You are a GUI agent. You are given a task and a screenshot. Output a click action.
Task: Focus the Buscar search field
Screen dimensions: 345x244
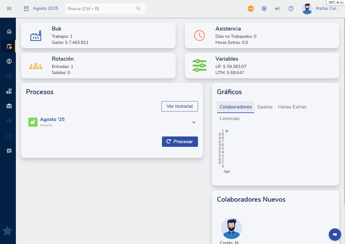pos(101,9)
